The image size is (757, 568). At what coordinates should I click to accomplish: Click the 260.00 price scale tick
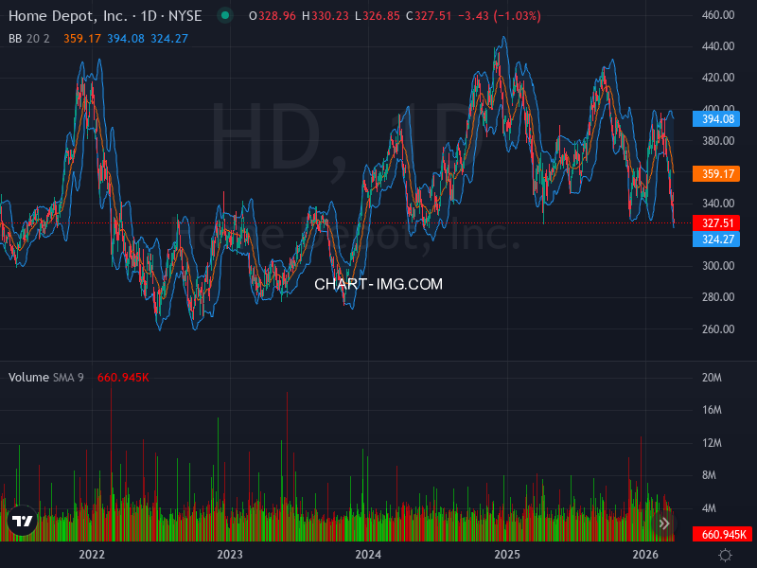tap(718, 328)
